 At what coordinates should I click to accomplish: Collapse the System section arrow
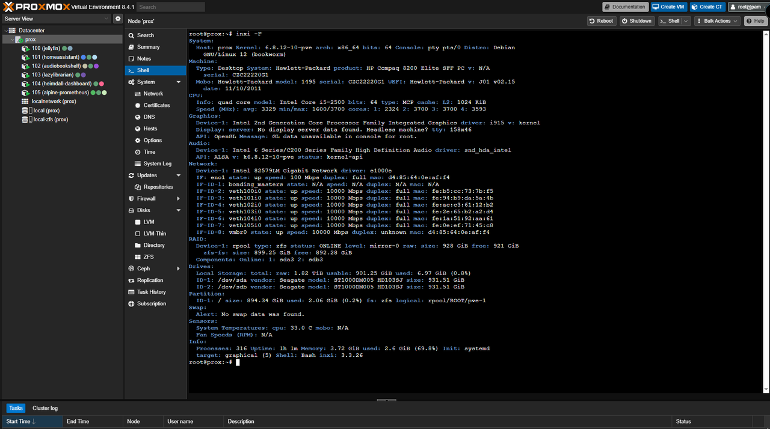click(179, 82)
